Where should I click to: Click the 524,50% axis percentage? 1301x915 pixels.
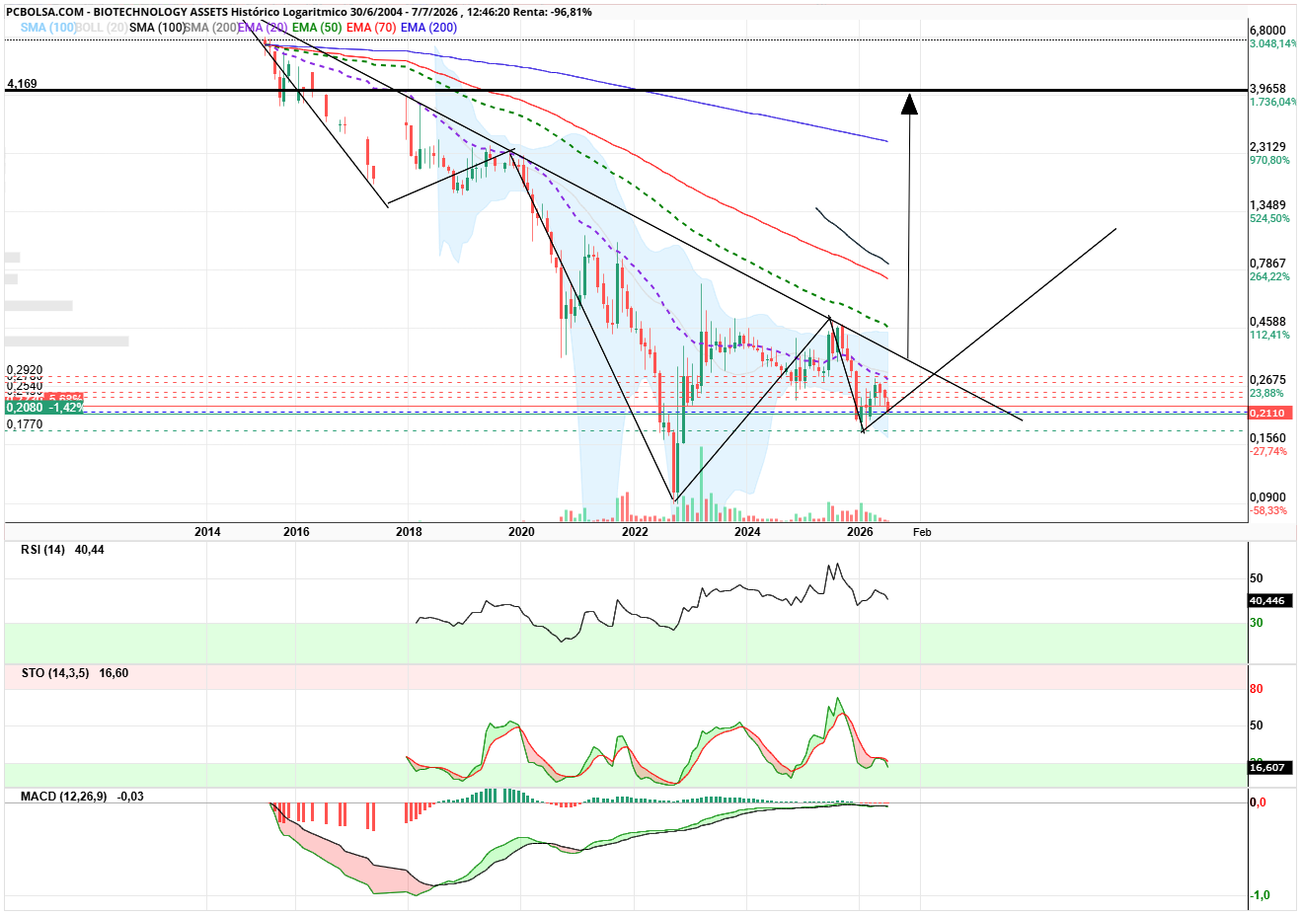(x=1270, y=218)
